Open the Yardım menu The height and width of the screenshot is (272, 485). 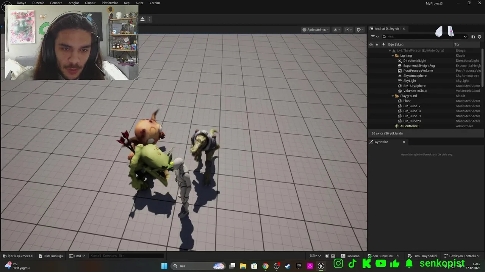(x=155, y=3)
